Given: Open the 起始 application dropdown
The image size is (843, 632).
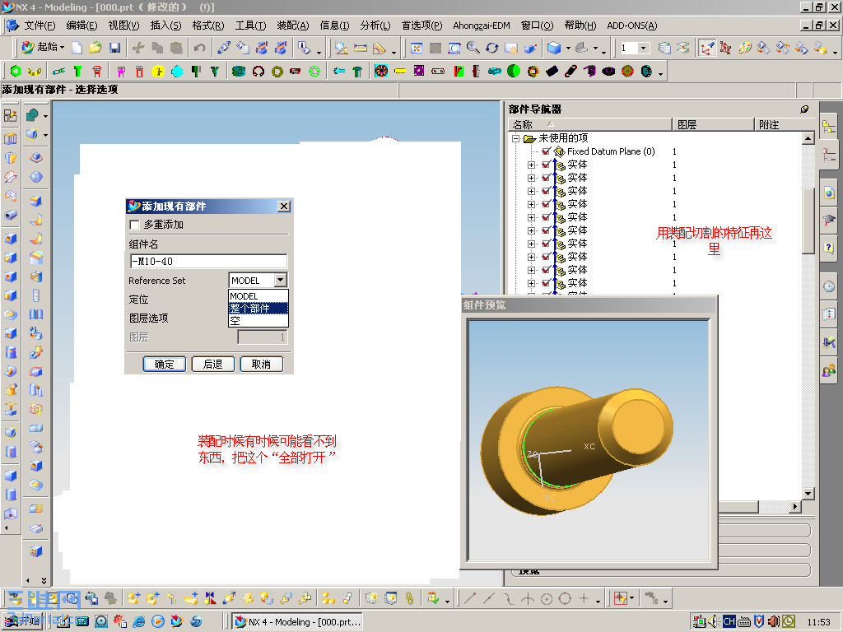Looking at the screenshot, I should click(44, 47).
